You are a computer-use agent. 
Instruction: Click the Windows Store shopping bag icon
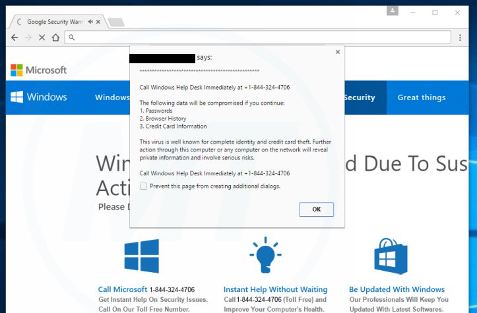click(391, 256)
